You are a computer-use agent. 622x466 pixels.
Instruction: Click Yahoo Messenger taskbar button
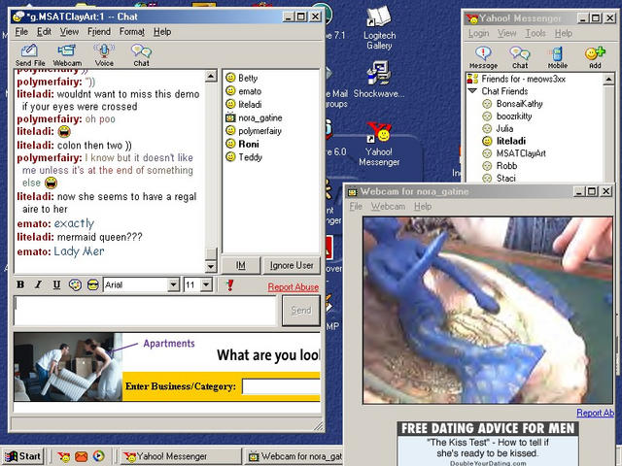(182, 456)
